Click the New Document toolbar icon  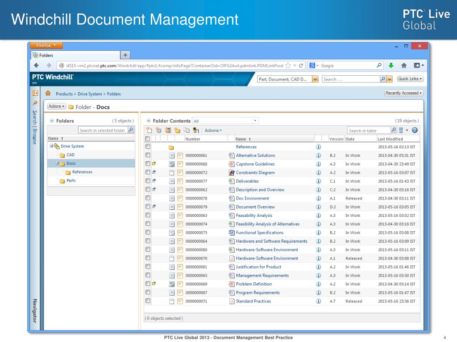149,130
